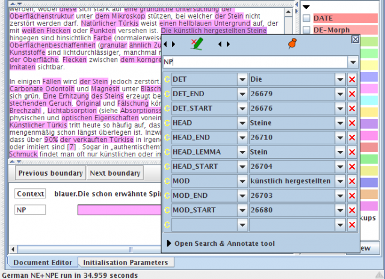
Task: Click the yellow C icon beside MOD
Action: click(167, 181)
